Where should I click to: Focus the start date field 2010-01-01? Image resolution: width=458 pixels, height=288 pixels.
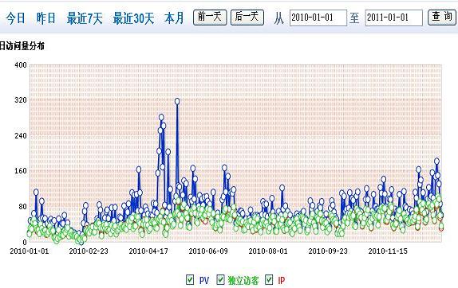coord(318,18)
